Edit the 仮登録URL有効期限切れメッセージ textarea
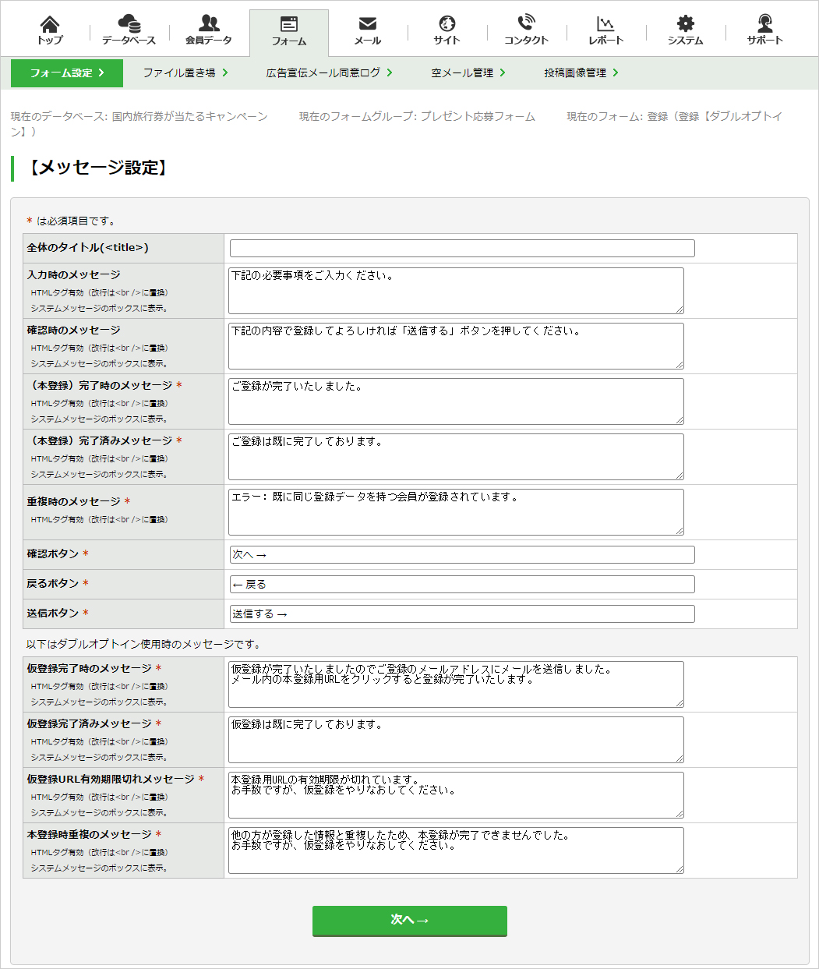This screenshot has height=969, width=819. 457,795
